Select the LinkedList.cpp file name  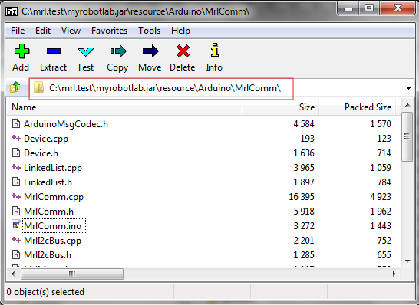click(53, 168)
